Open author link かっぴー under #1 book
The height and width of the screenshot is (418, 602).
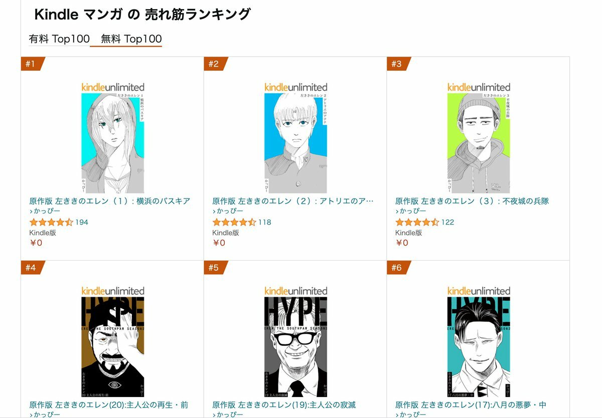[x=45, y=212]
